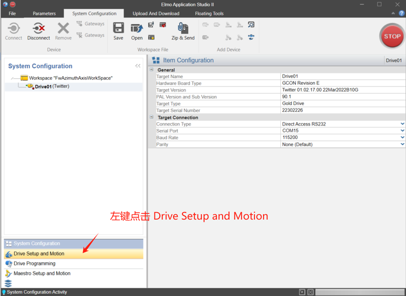
Task: Select the FwAzimuthAxisWorkSpace workspace node
Action: [71, 78]
